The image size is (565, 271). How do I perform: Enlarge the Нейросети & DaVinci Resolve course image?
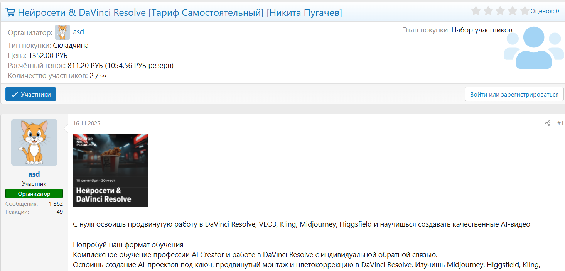tap(110, 170)
